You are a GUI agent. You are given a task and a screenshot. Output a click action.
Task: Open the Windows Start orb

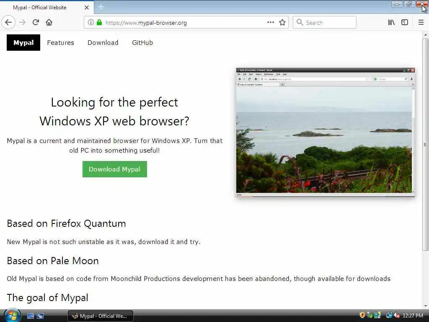click(x=12, y=315)
